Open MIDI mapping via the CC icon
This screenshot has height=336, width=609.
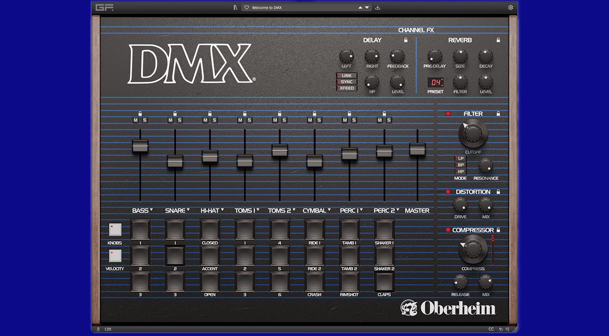coord(491,329)
